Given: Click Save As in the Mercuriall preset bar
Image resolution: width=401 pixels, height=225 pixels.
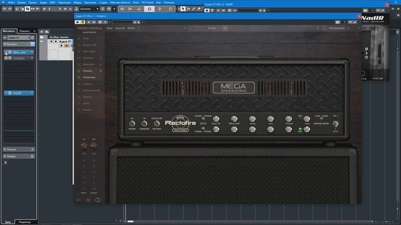Looking at the screenshot, I should (120, 28).
